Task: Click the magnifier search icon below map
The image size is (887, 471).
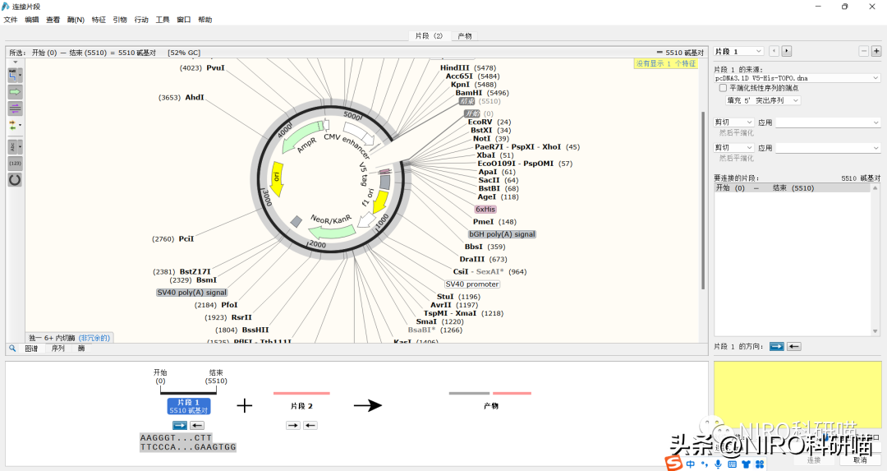Action: click(x=12, y=349)
